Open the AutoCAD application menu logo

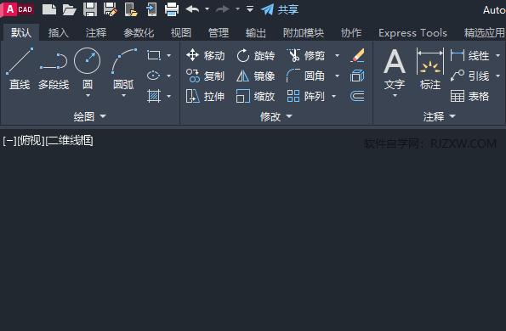click(x=17, y=9)
